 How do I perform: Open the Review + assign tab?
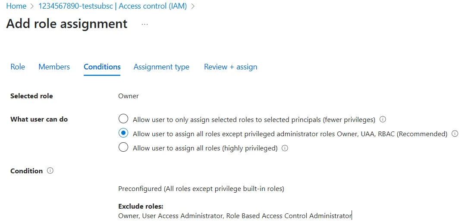(230, 67)
